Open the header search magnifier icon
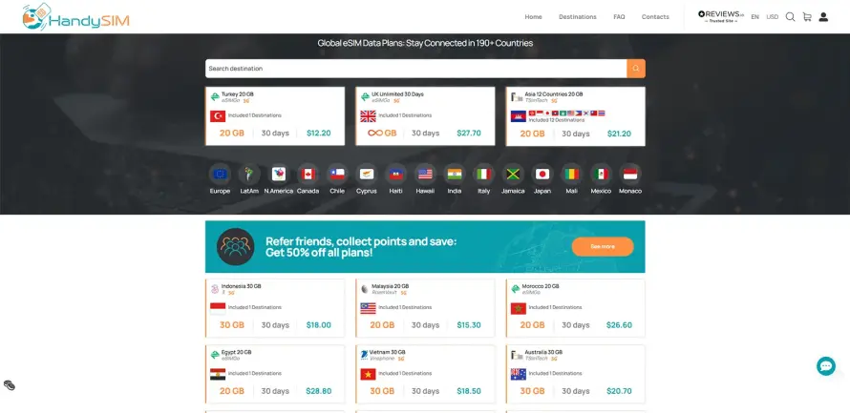The height and width of the screenshot is (413, 850). point(791,17)
